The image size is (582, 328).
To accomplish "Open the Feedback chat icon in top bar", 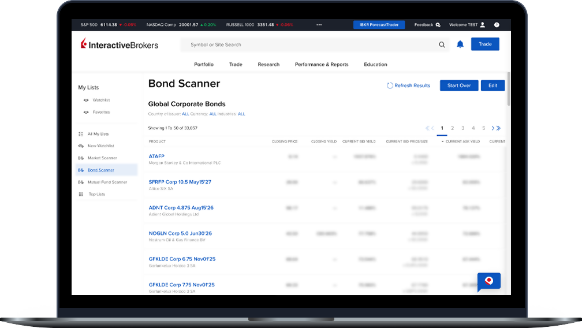I will [x=438, y=25].
